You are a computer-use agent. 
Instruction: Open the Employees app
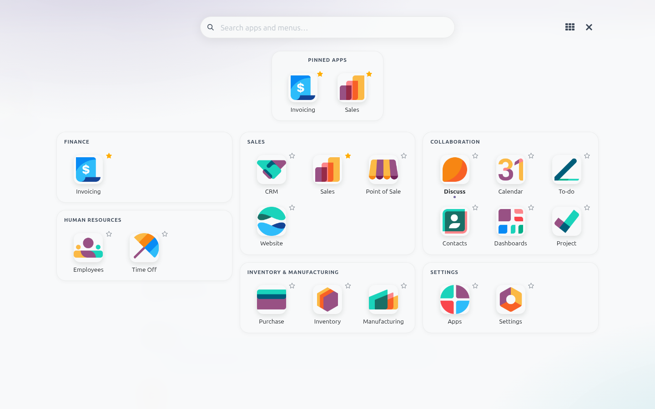point(88,248)
